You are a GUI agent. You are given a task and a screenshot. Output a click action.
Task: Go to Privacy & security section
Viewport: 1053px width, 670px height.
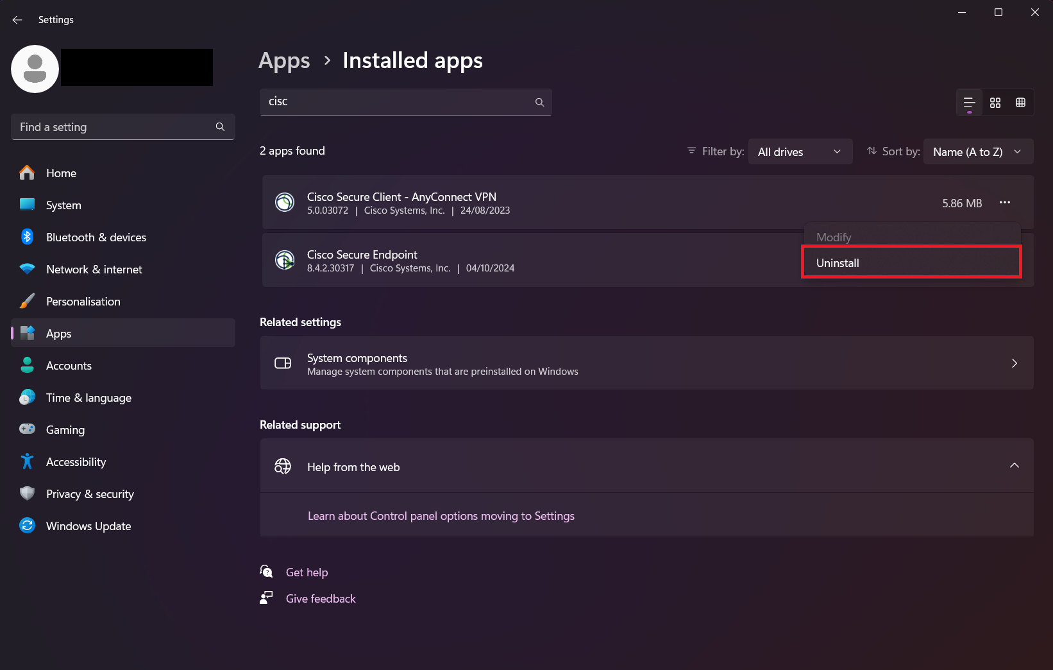click(x=90, y=494)
